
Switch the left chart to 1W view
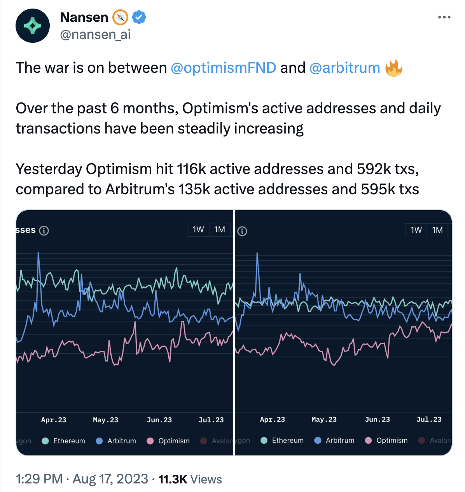pos(198,230)
